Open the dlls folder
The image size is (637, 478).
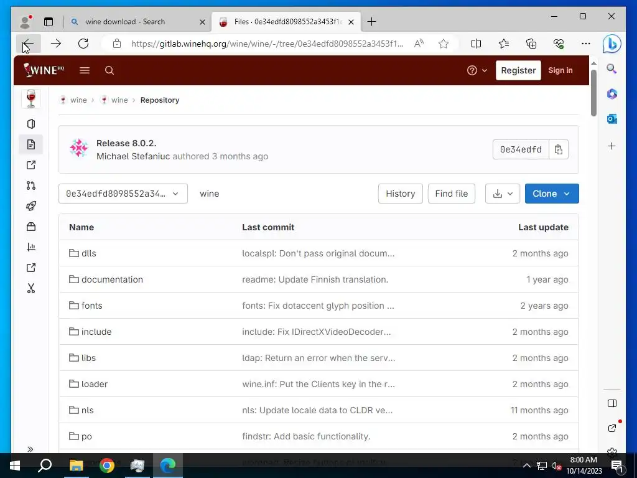[x=83, y=253]
